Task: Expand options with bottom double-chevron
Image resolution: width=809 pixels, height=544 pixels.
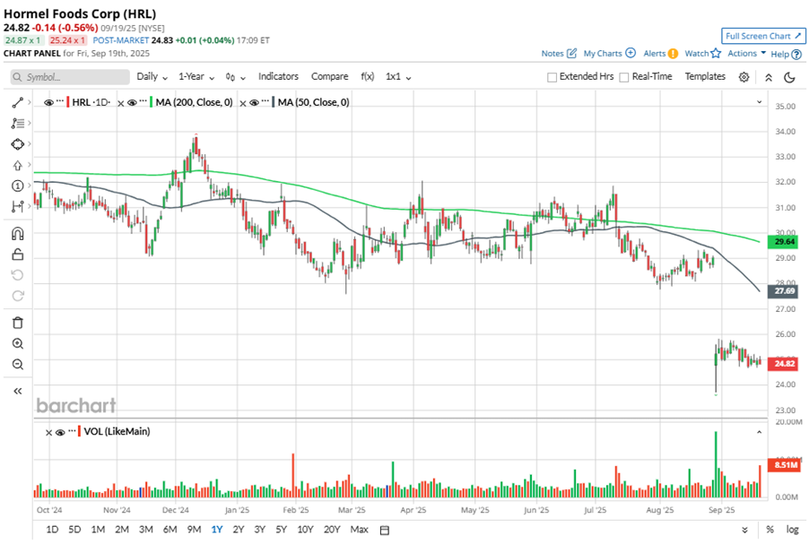Action: [744, 530]
